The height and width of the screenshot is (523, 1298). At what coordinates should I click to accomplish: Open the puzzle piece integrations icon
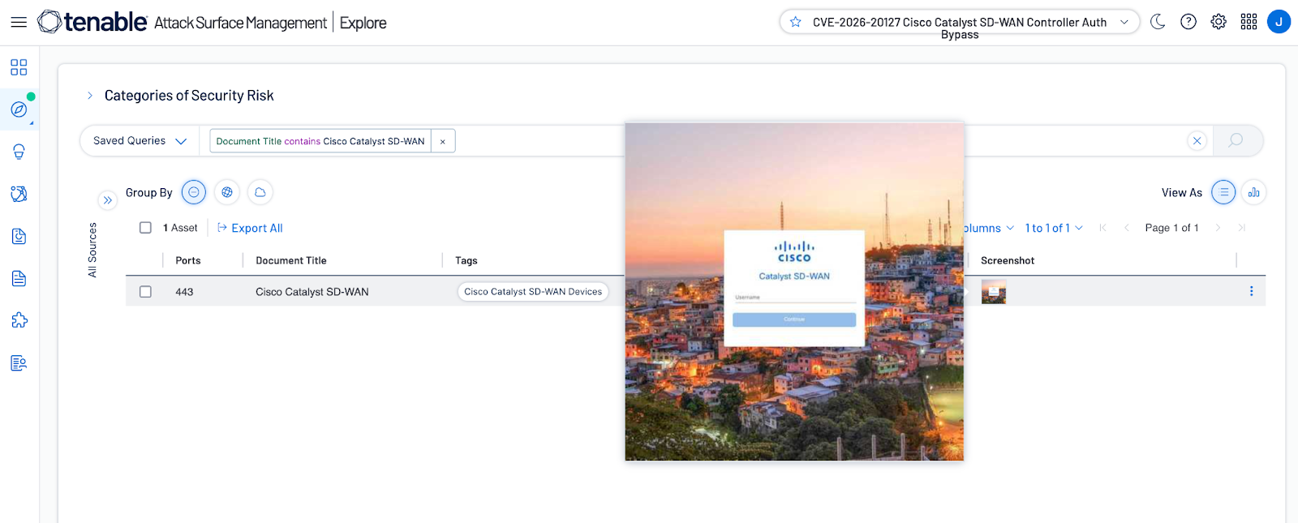tap(19, 320)
